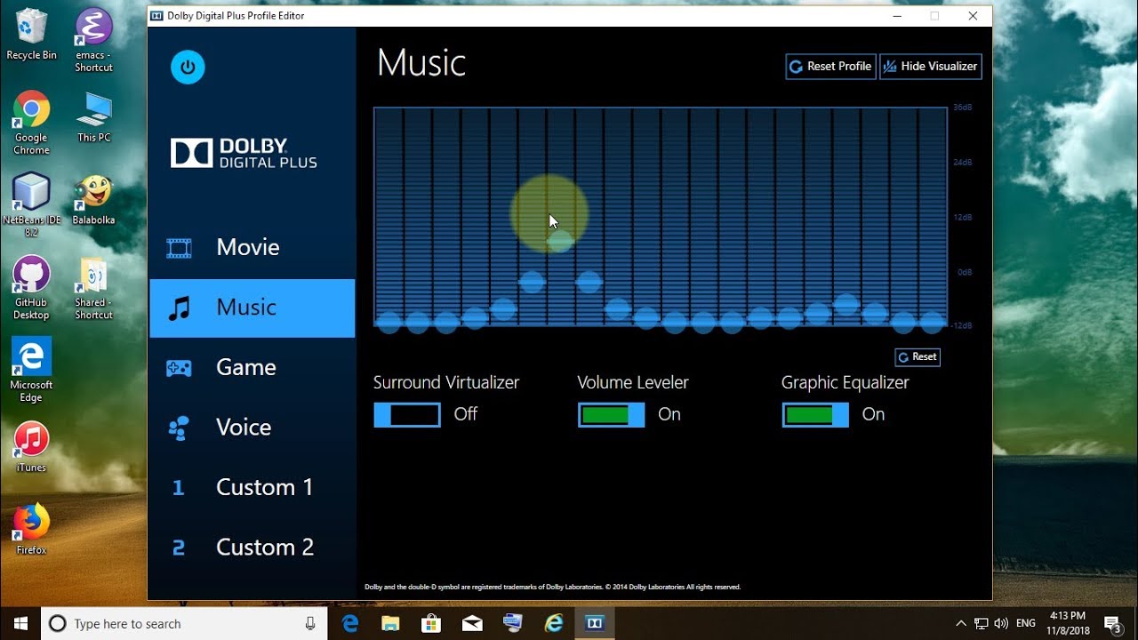Click the Reset Profile button
Viewport: 1138px width, 640px height.
tap(830, 67)
